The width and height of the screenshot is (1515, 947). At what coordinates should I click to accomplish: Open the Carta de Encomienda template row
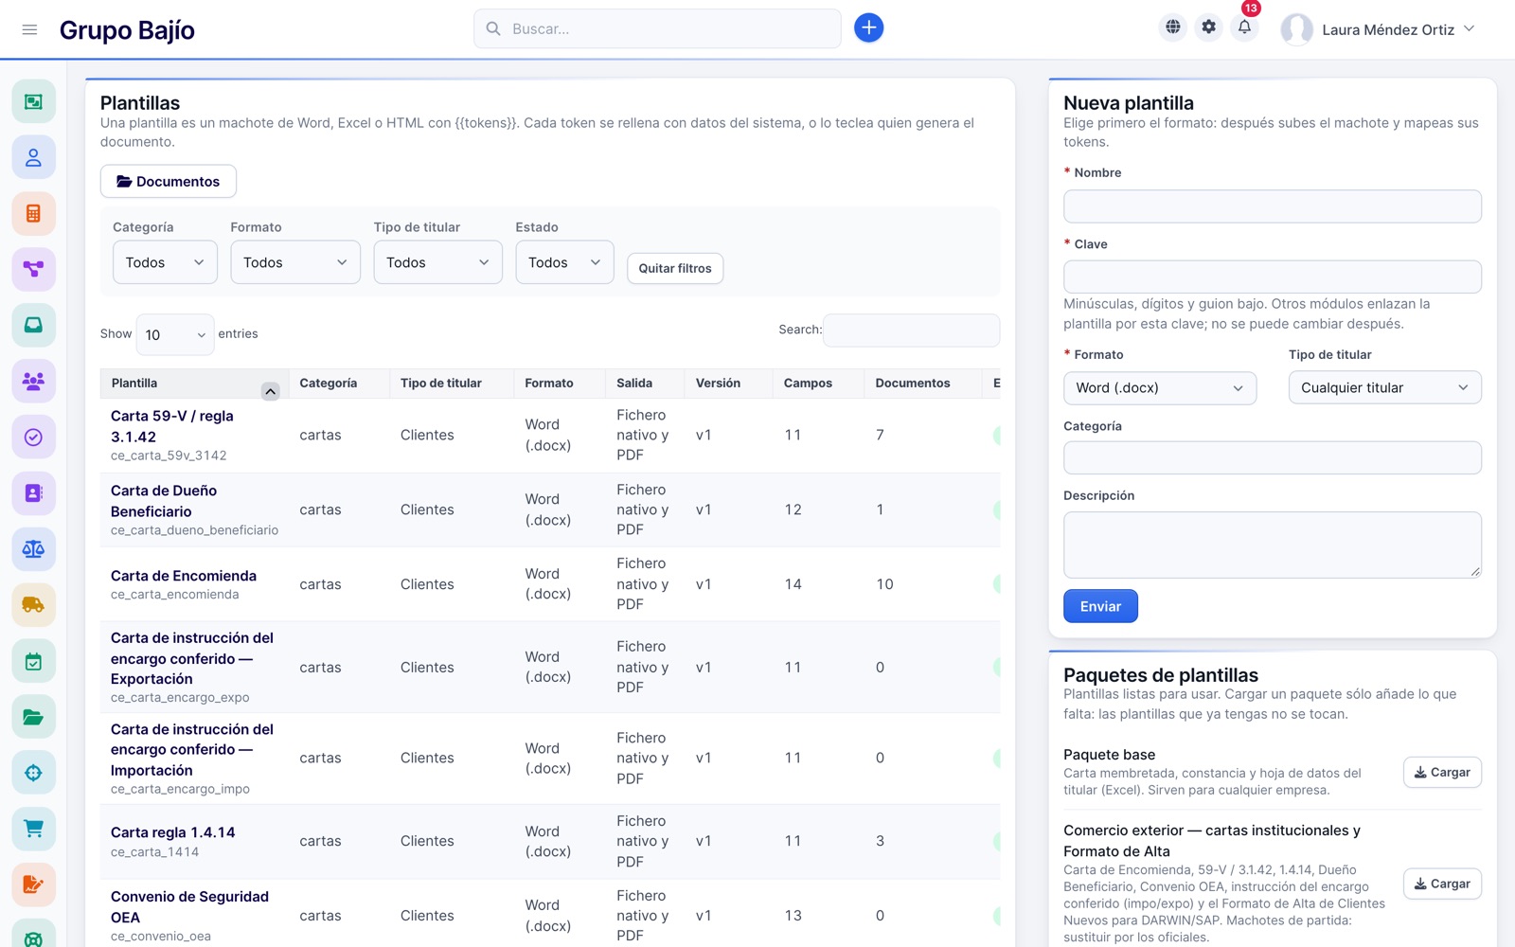tap(549, 584)
